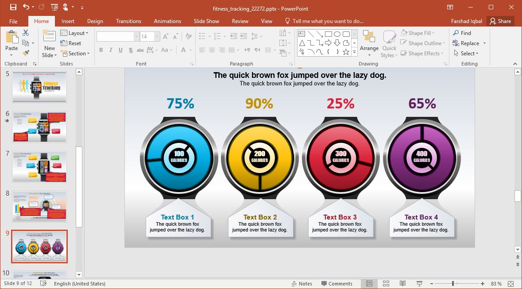Click the zoom slider handle
522x289 pixels.
(452, 284)
